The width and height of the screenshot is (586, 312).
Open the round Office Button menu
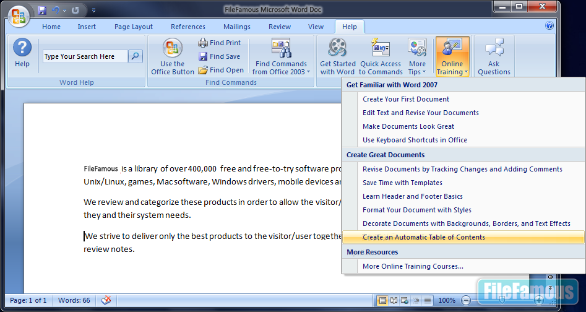[19, 16]
